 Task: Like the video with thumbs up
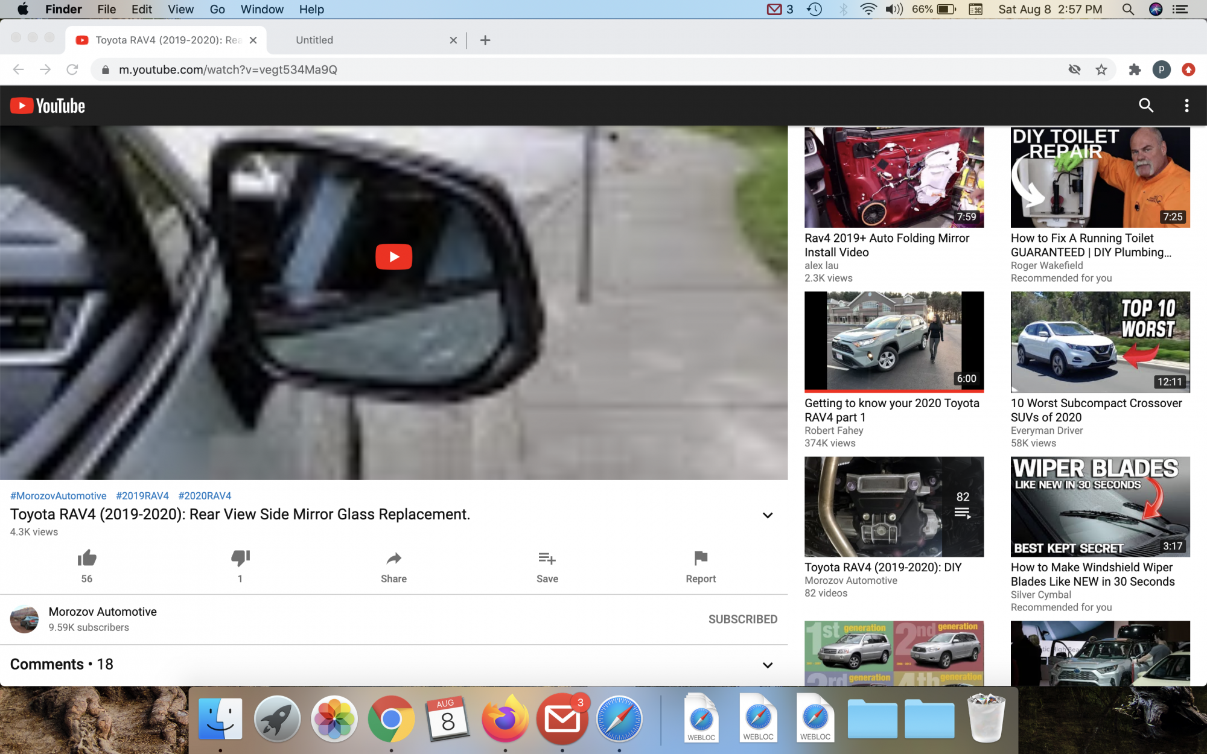pyautogui.click(x=87, y=558)
